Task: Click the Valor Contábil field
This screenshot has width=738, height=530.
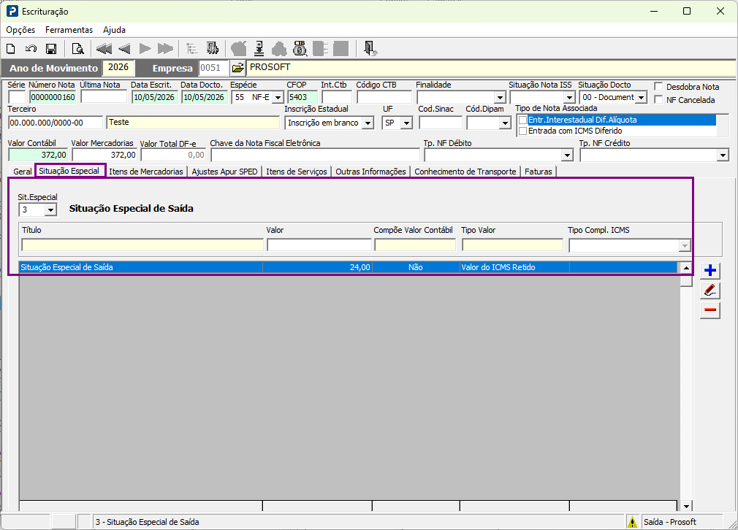Action: point(38,155)
